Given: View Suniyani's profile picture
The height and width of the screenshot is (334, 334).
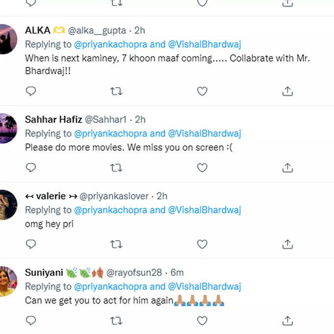Looking at the screenshot, I should [x=8, y=281].
